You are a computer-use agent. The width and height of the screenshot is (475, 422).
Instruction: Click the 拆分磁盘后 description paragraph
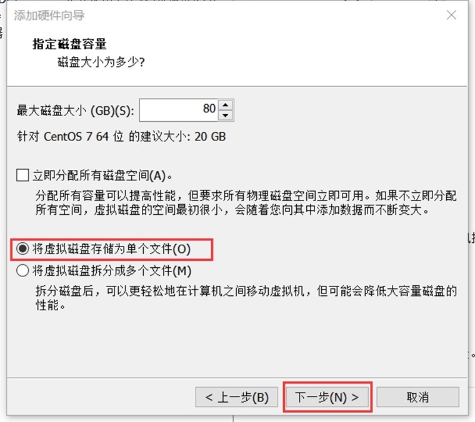click(246, 298)
